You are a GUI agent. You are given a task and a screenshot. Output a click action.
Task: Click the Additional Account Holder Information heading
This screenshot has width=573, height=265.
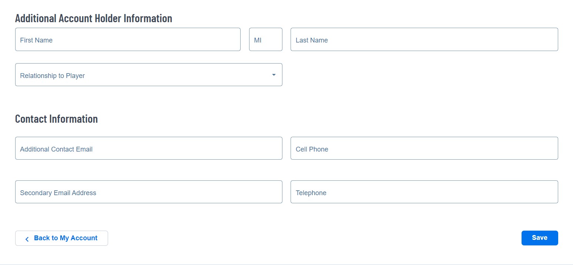click(x=93, y=18)
